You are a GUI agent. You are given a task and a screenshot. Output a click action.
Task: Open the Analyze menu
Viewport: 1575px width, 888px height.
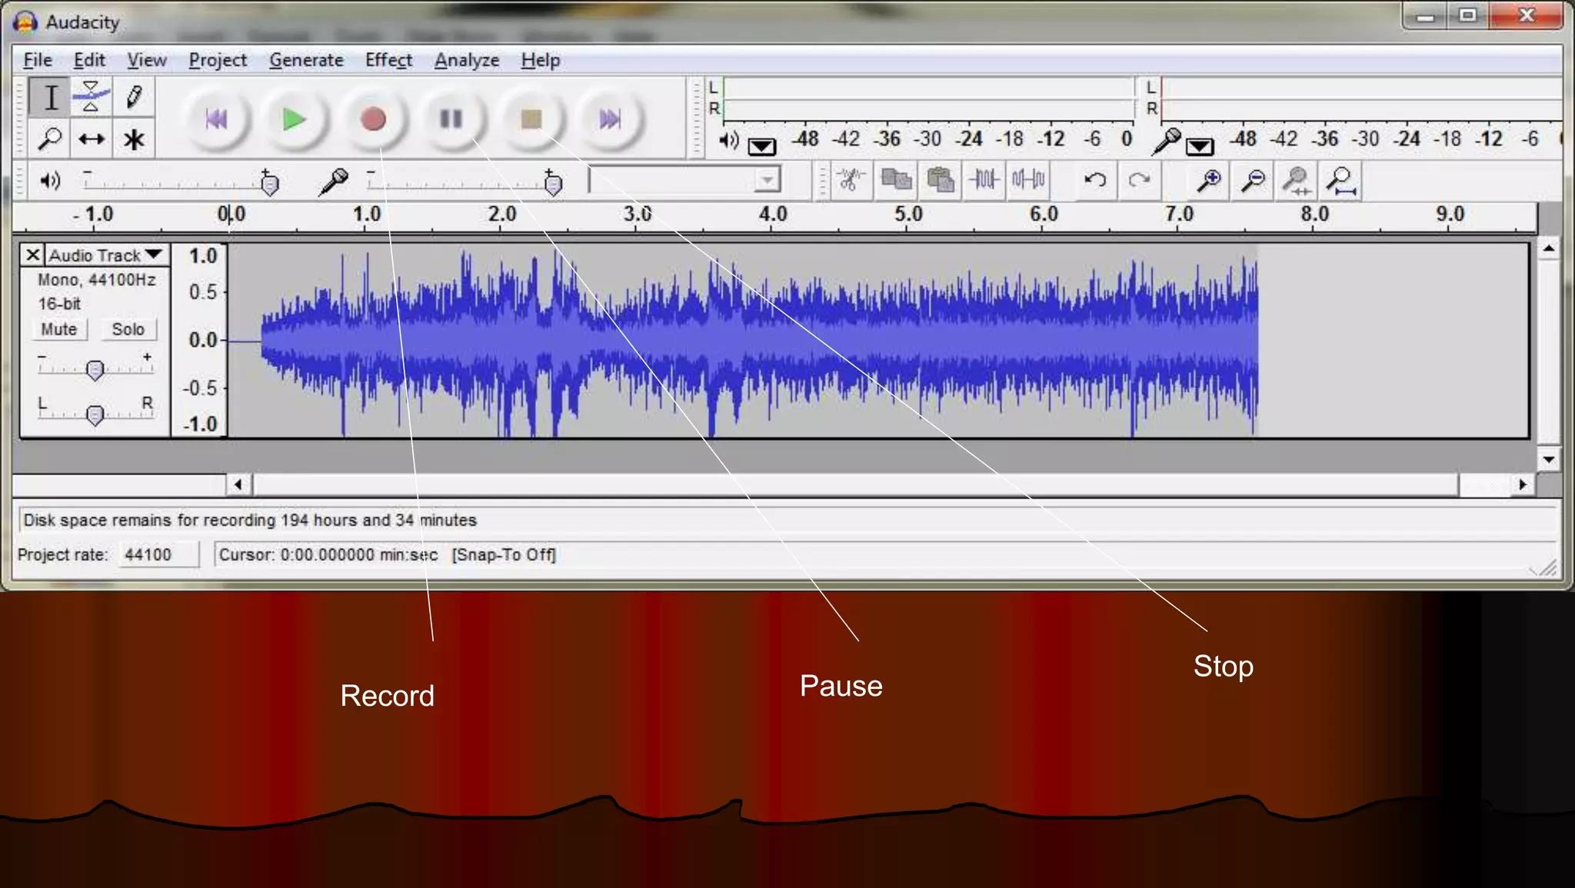point(467,60)
